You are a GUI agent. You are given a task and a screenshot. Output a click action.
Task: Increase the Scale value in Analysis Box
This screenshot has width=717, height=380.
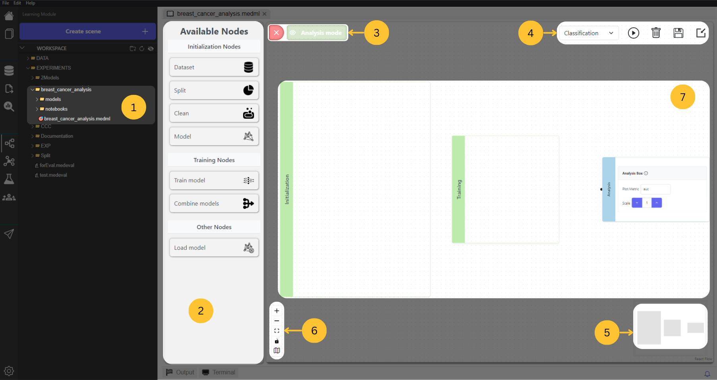(657, 203)
